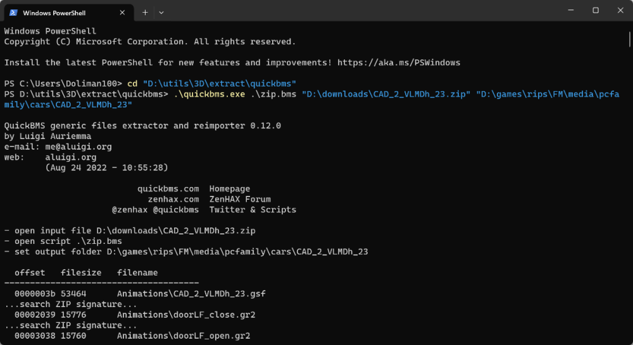Expand the new tab profile dropdown
Screen dimensions: 633x345
[161, 12]
